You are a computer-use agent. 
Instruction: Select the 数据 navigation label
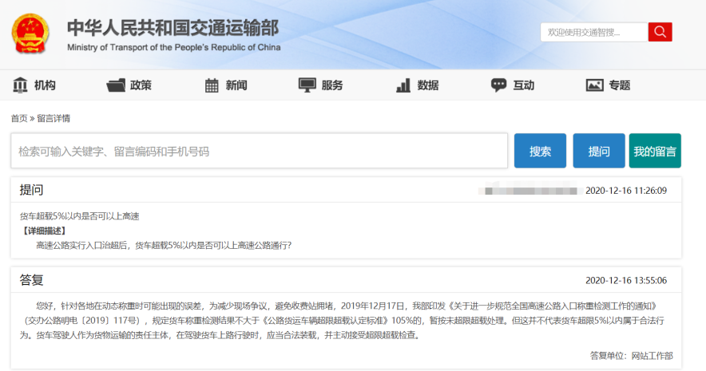point(428,85)
